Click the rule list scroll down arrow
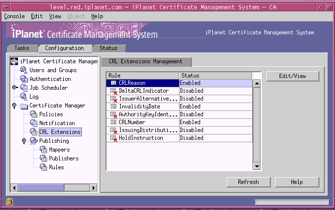The image size is (335, 210). [257, 166]
